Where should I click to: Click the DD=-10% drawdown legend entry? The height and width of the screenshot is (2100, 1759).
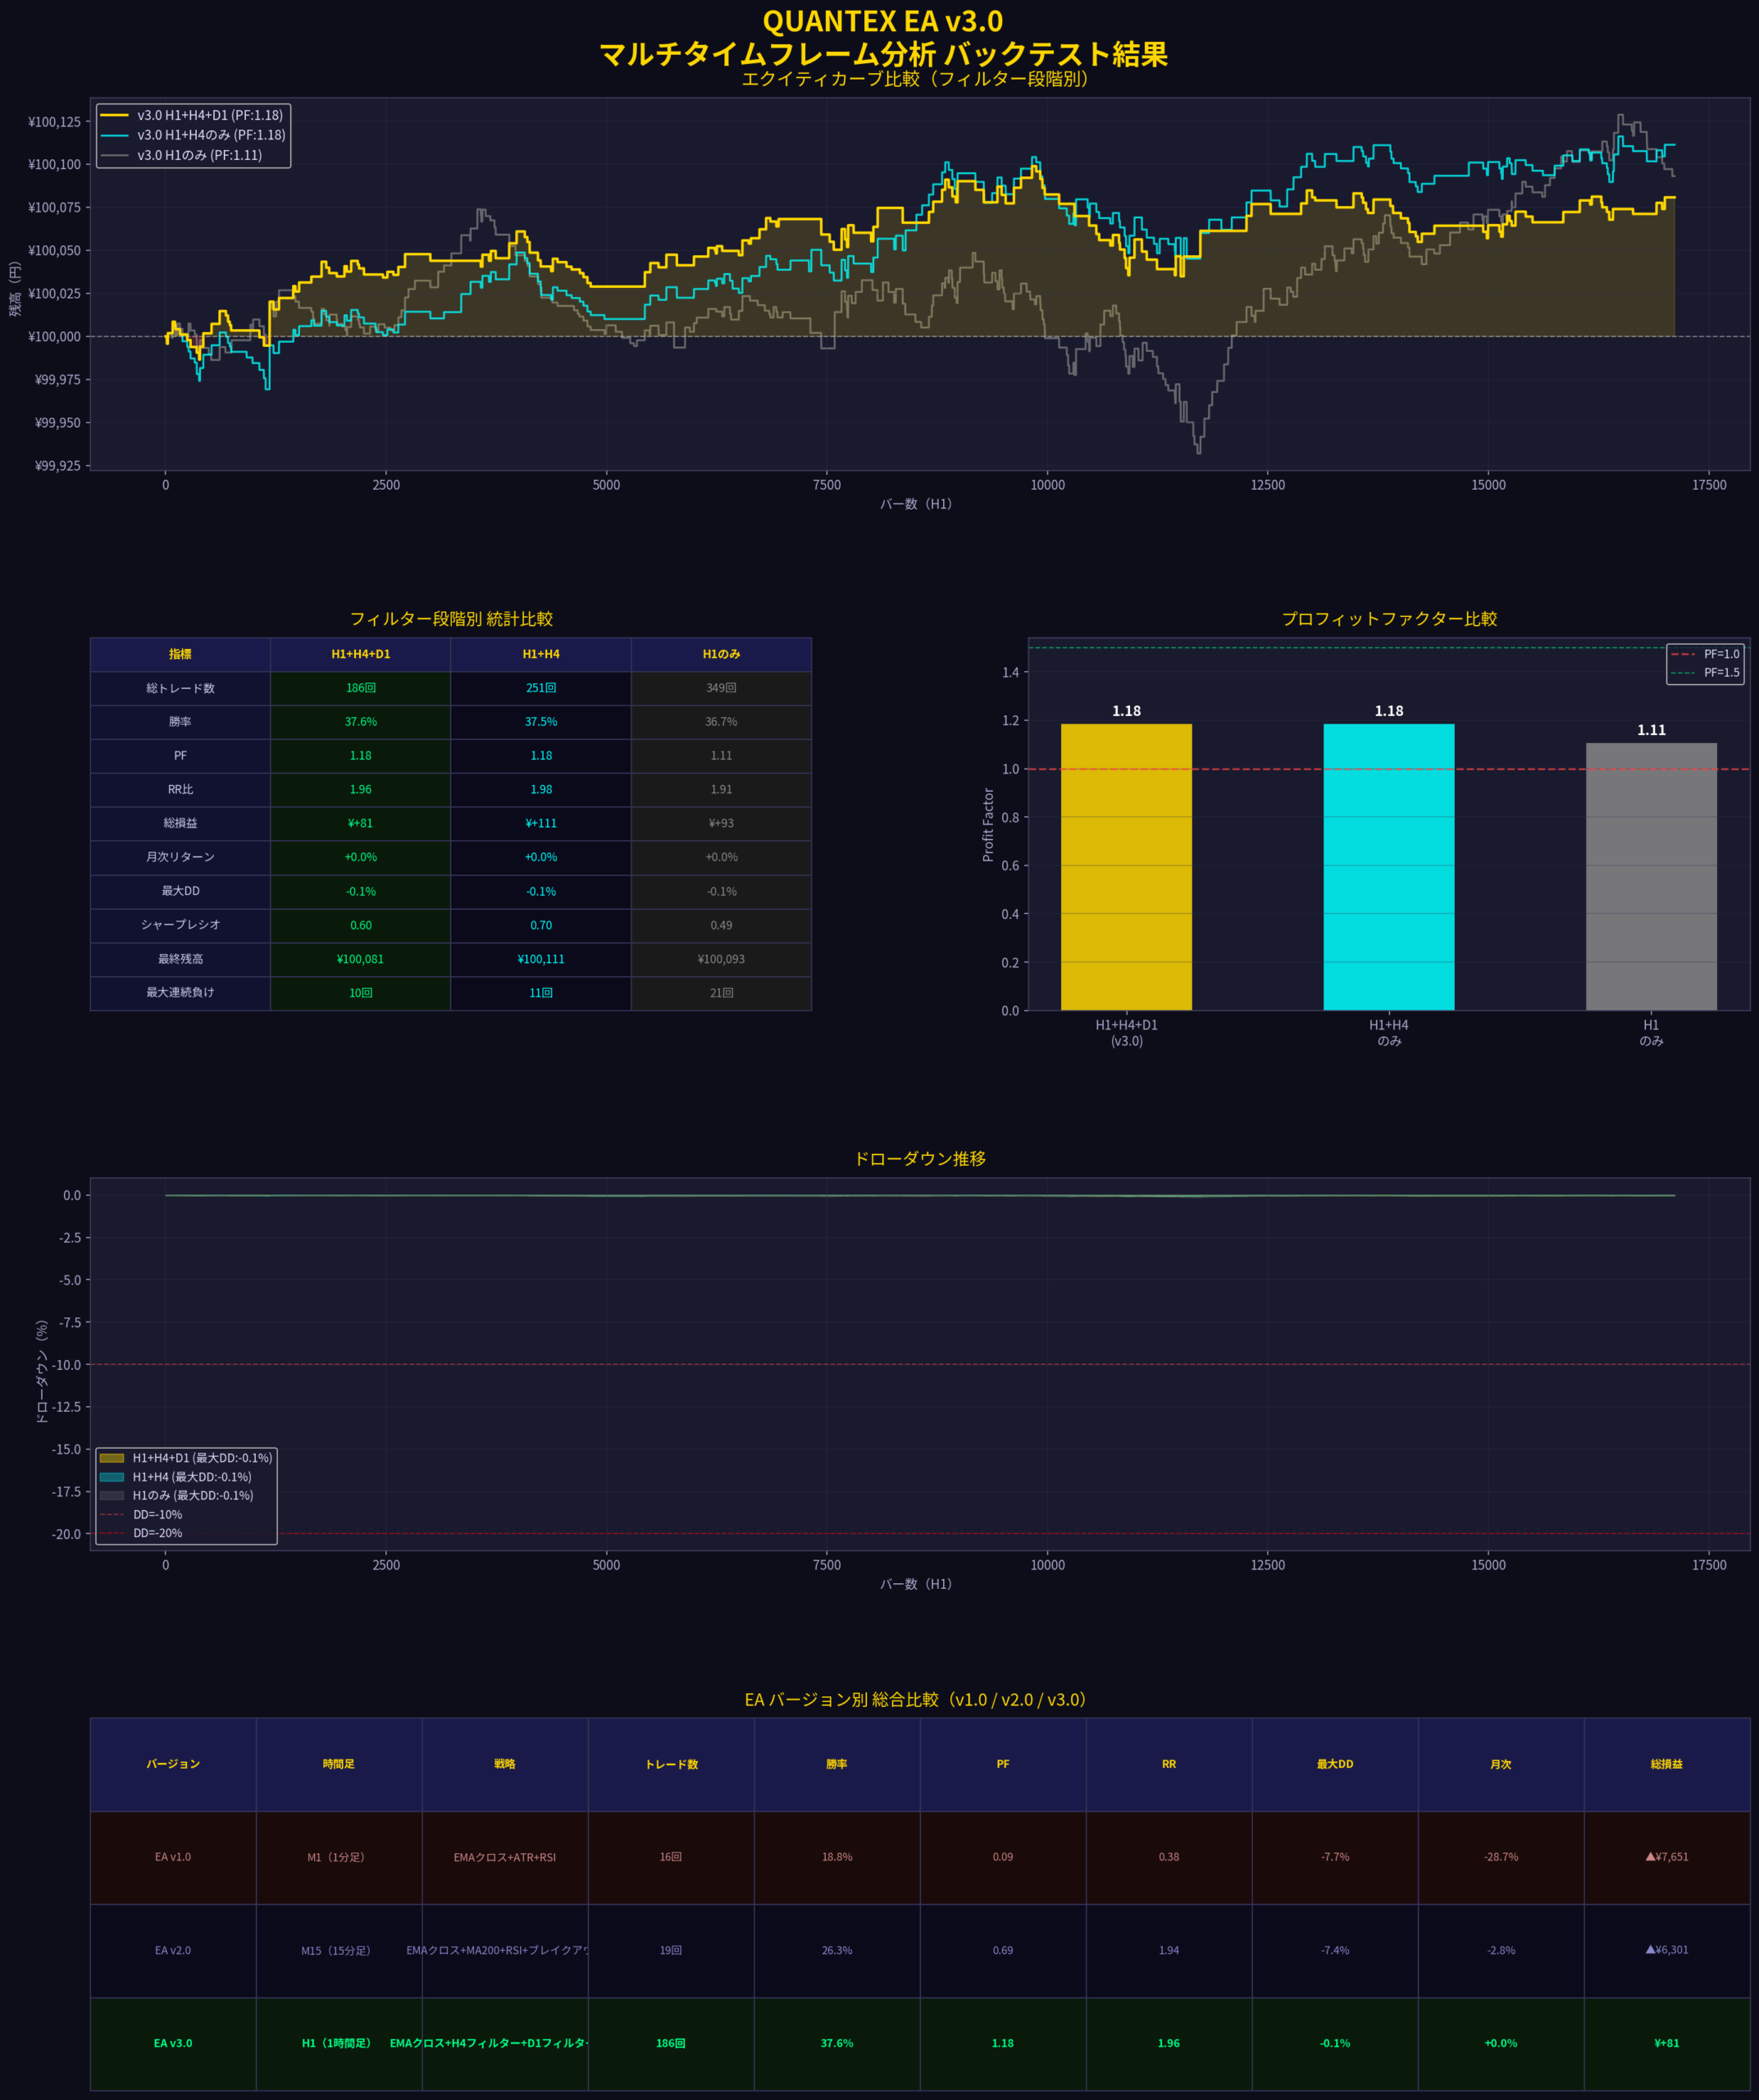(157, 1514)
